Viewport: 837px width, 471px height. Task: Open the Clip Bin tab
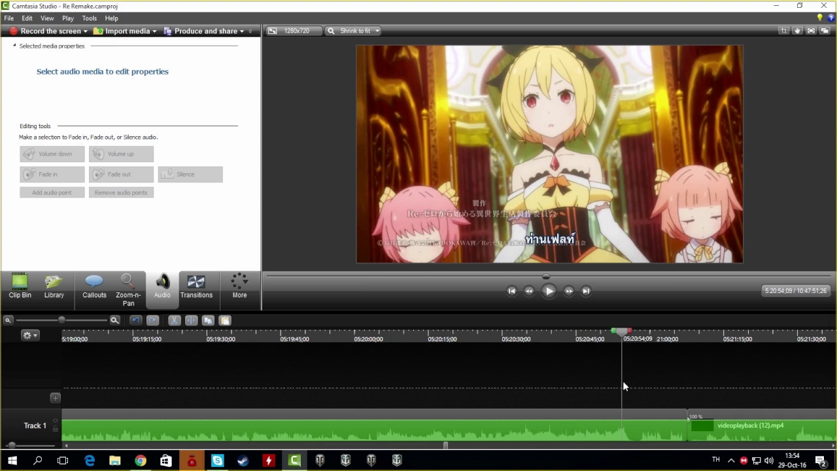coord(20,287)
